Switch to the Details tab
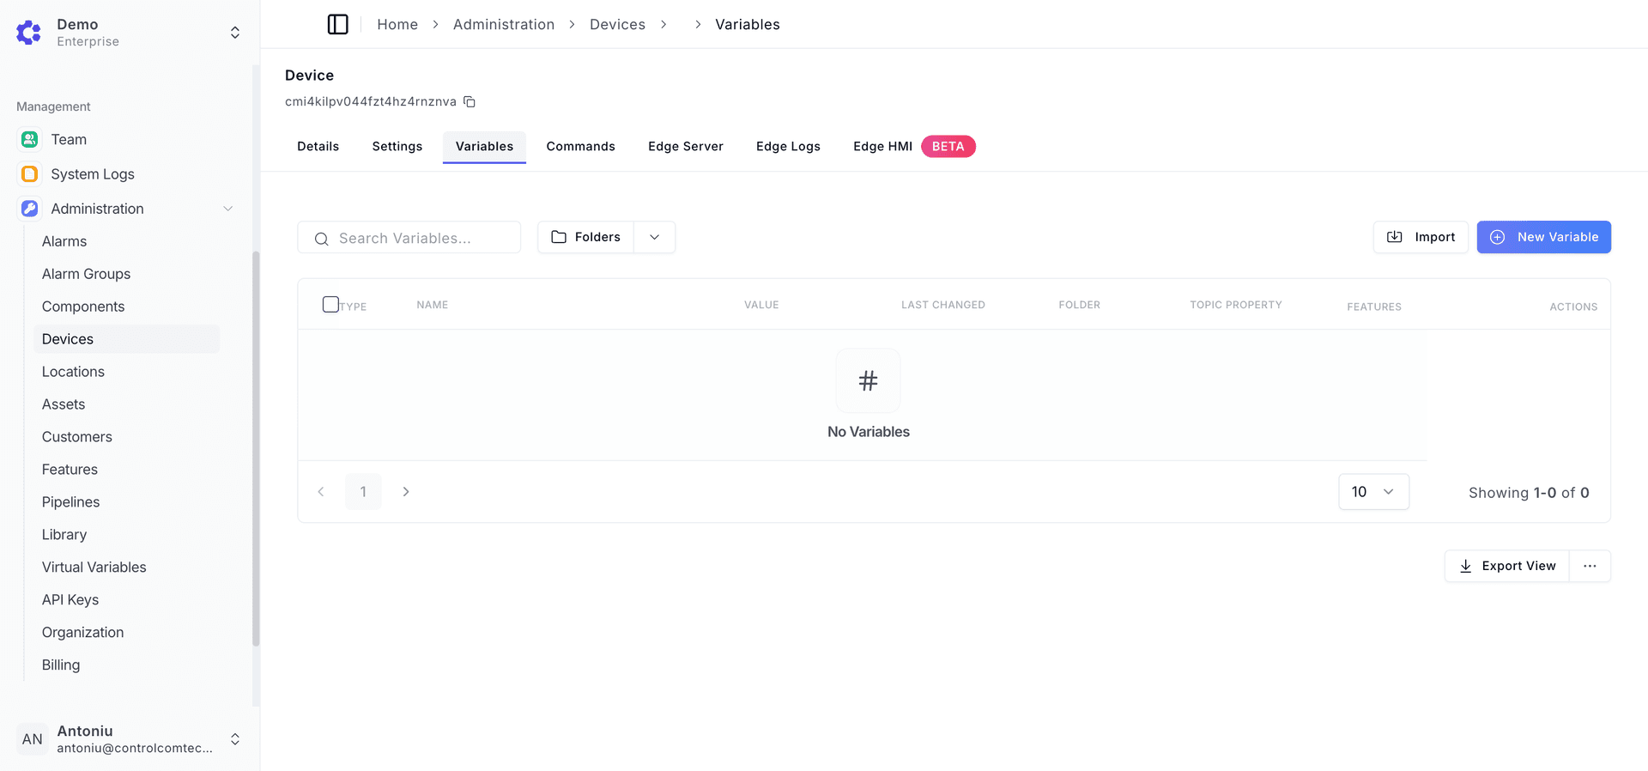The image size is (1648, 771). [x=318, y=147]
